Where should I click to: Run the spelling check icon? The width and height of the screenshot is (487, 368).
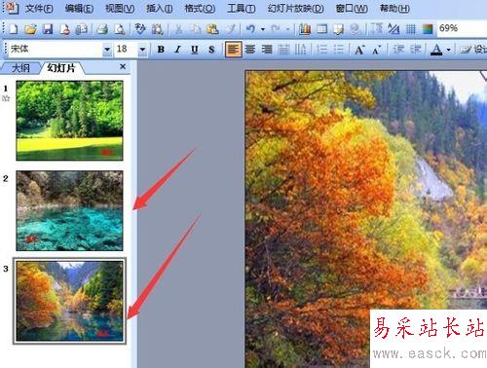[140, 29]
